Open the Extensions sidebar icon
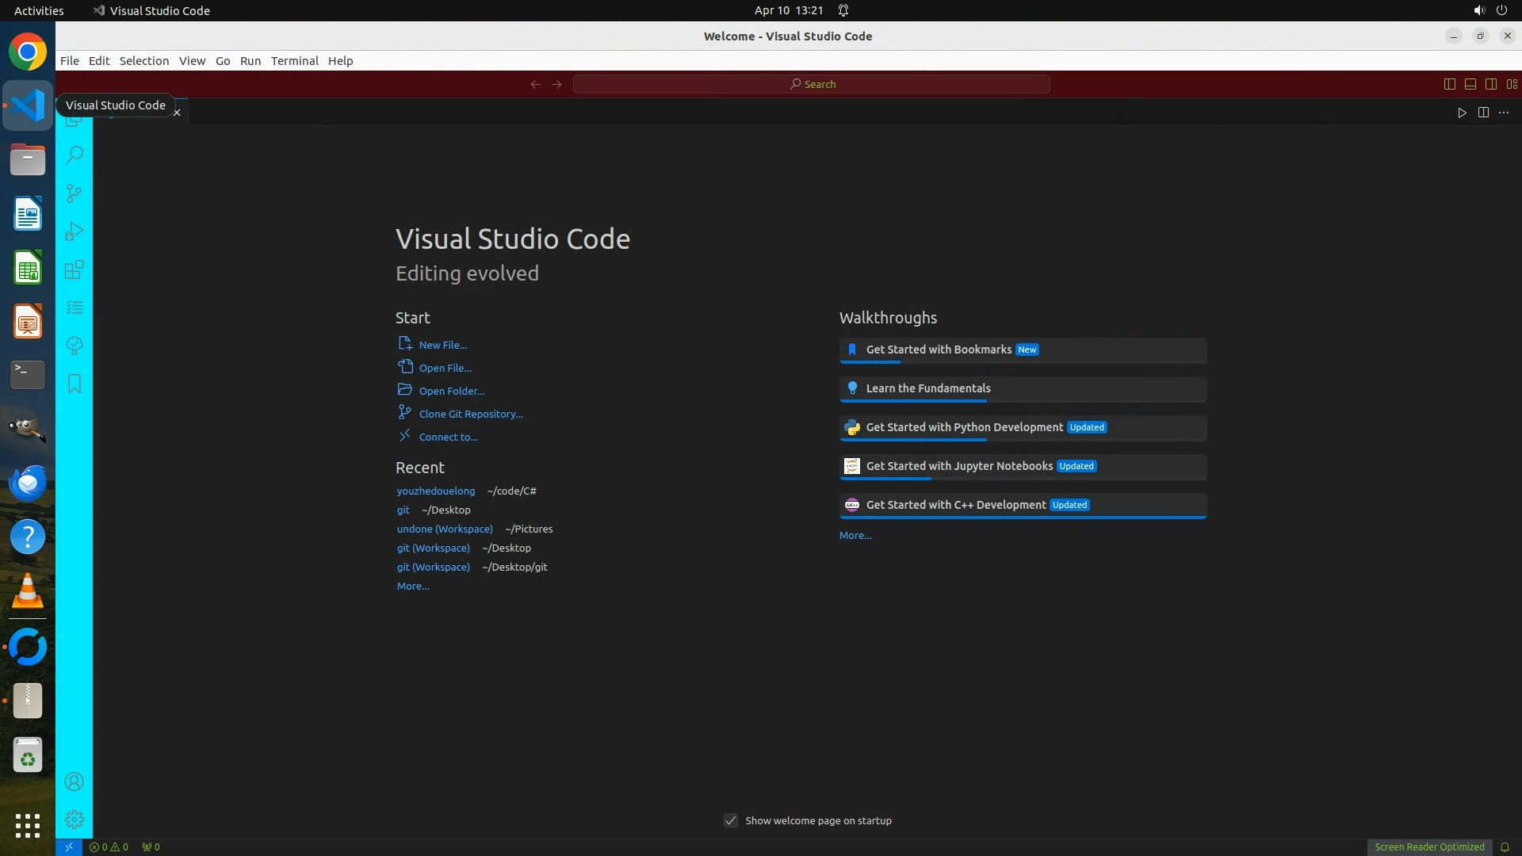 click(x=74, y=269)
